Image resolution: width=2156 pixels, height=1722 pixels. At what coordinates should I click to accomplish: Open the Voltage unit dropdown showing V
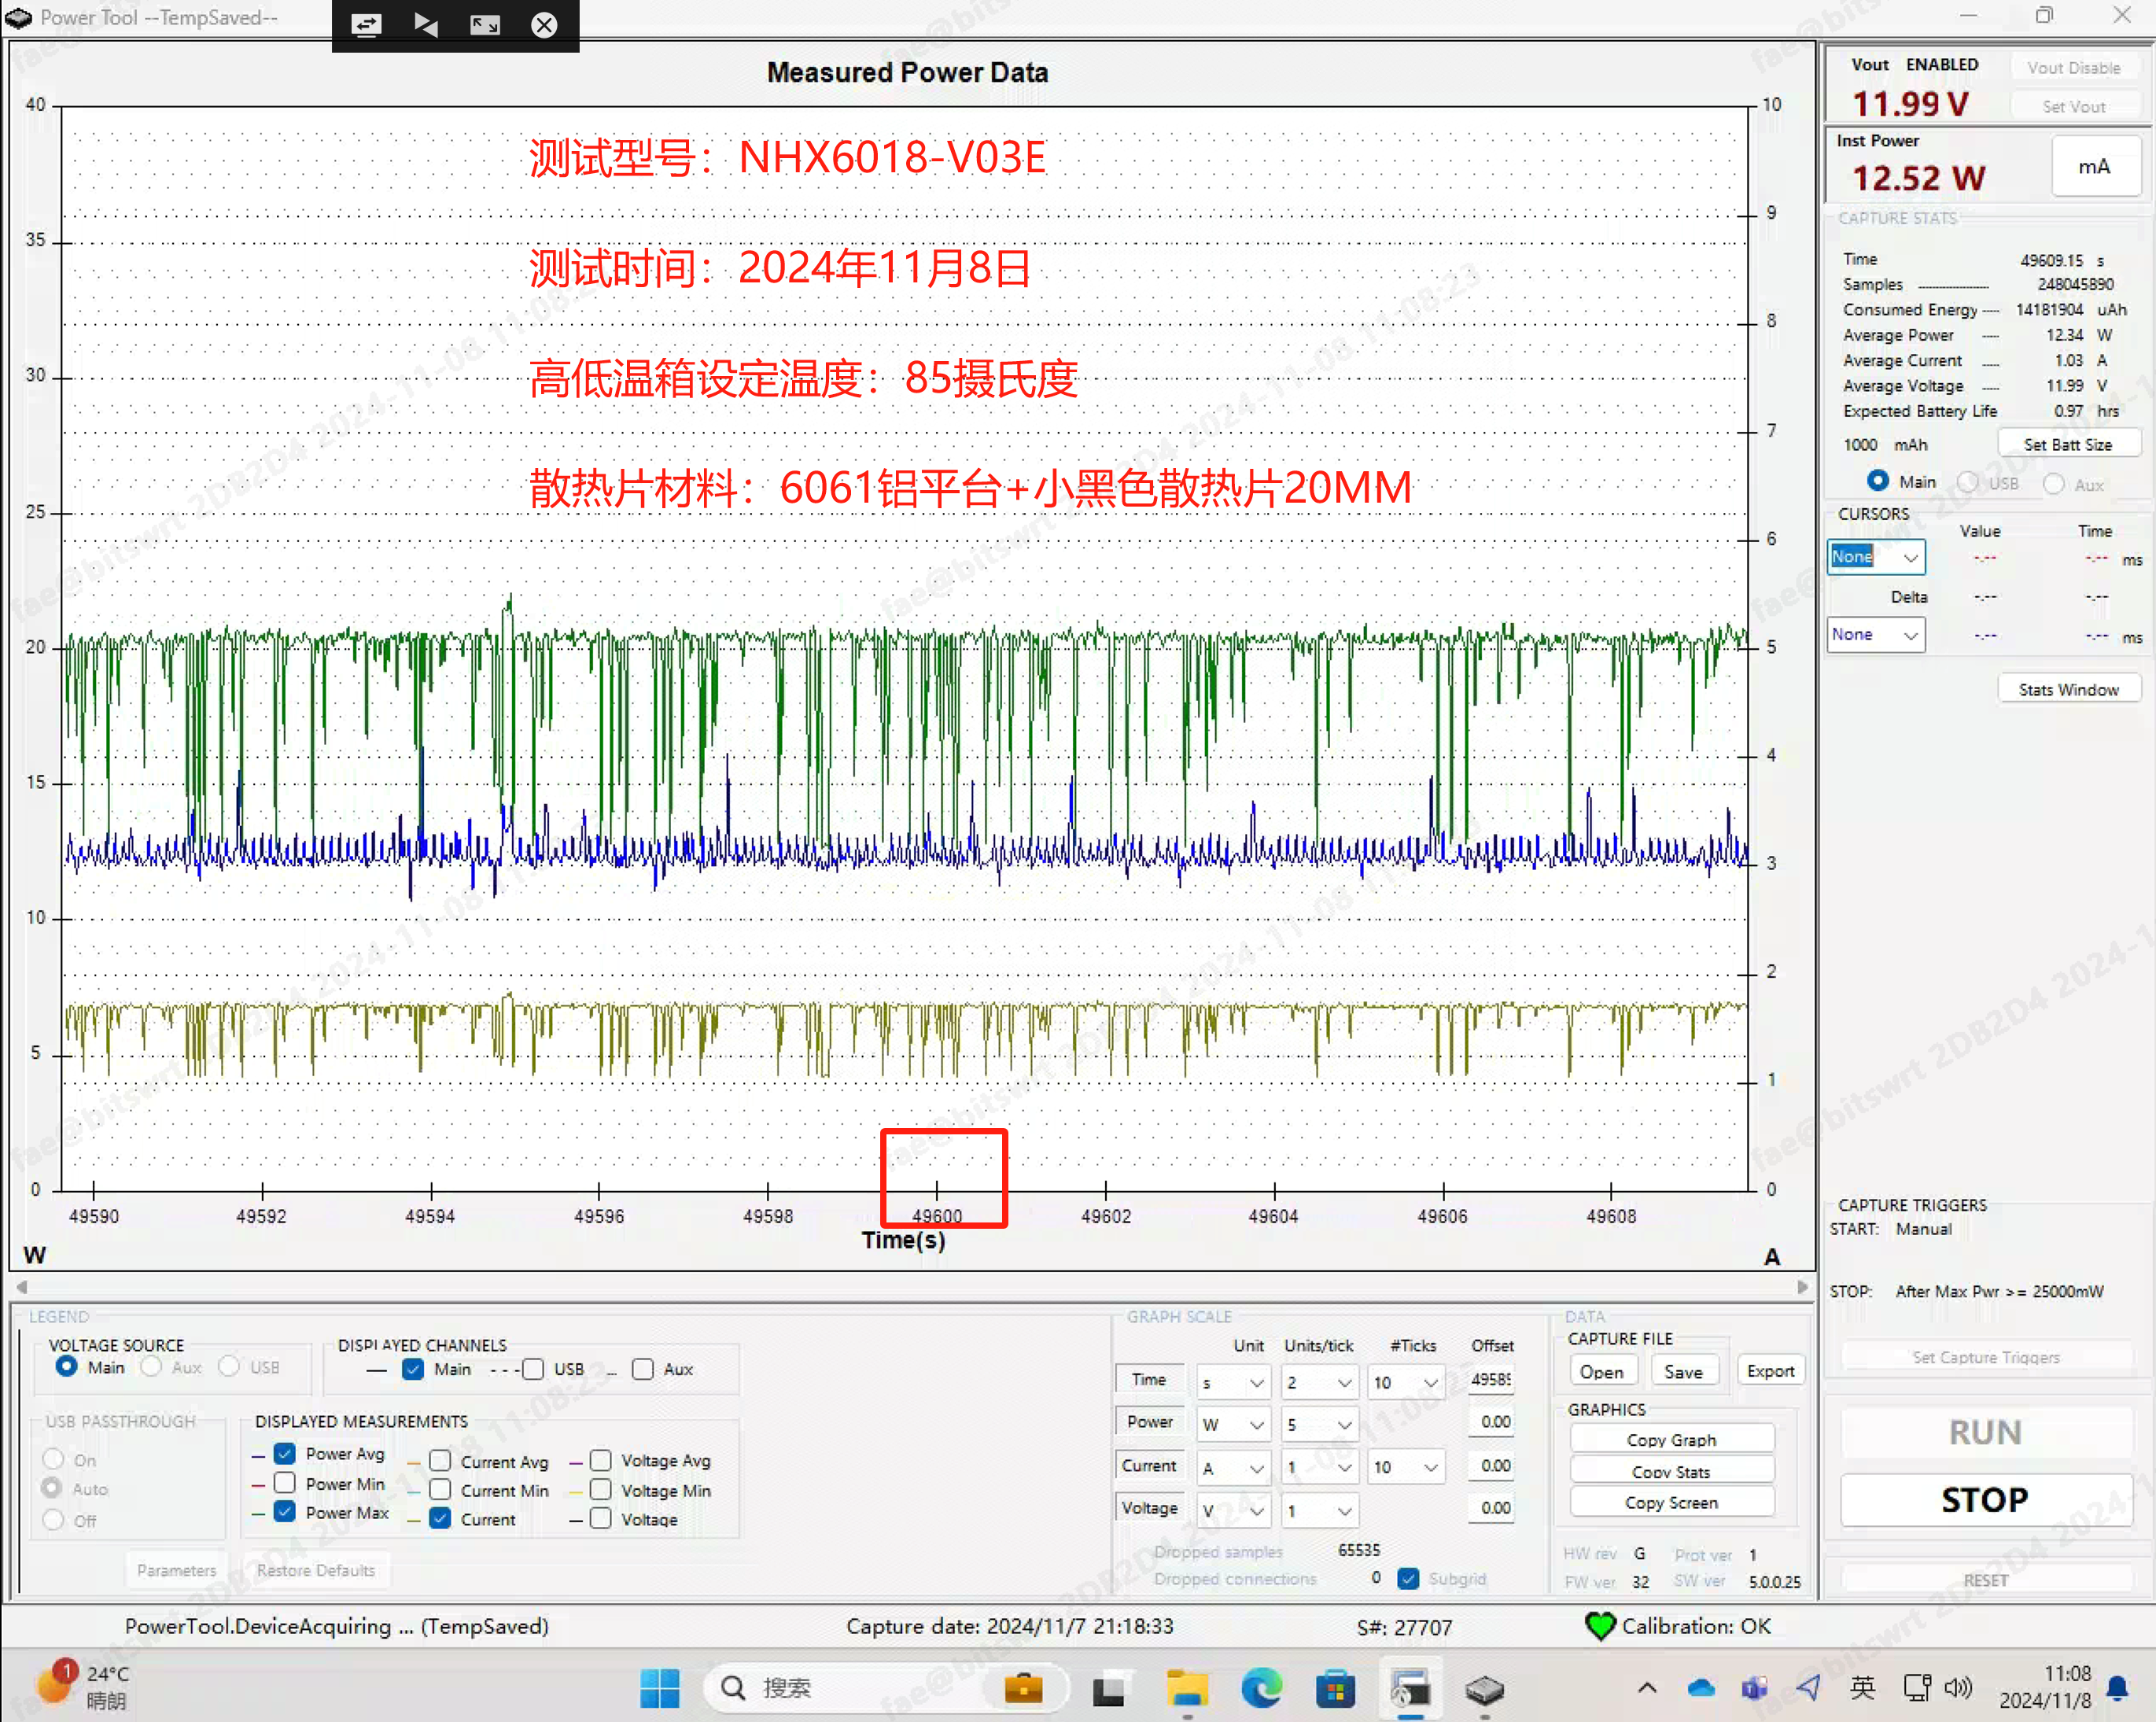[1233, 1510]
